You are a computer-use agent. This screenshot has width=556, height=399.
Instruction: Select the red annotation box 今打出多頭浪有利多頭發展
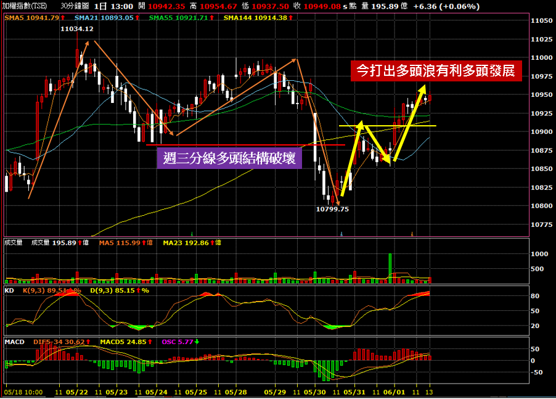pyautogui.click(x=437, y=70)
